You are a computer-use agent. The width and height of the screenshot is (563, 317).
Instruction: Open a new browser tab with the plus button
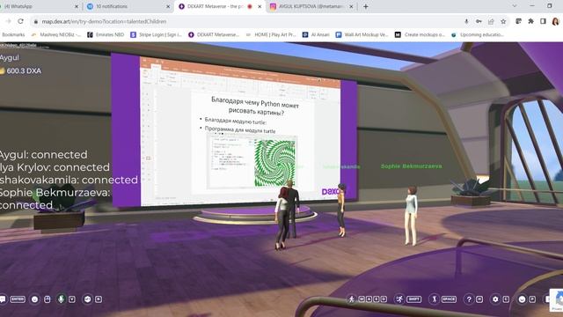[x=366, y=6]
